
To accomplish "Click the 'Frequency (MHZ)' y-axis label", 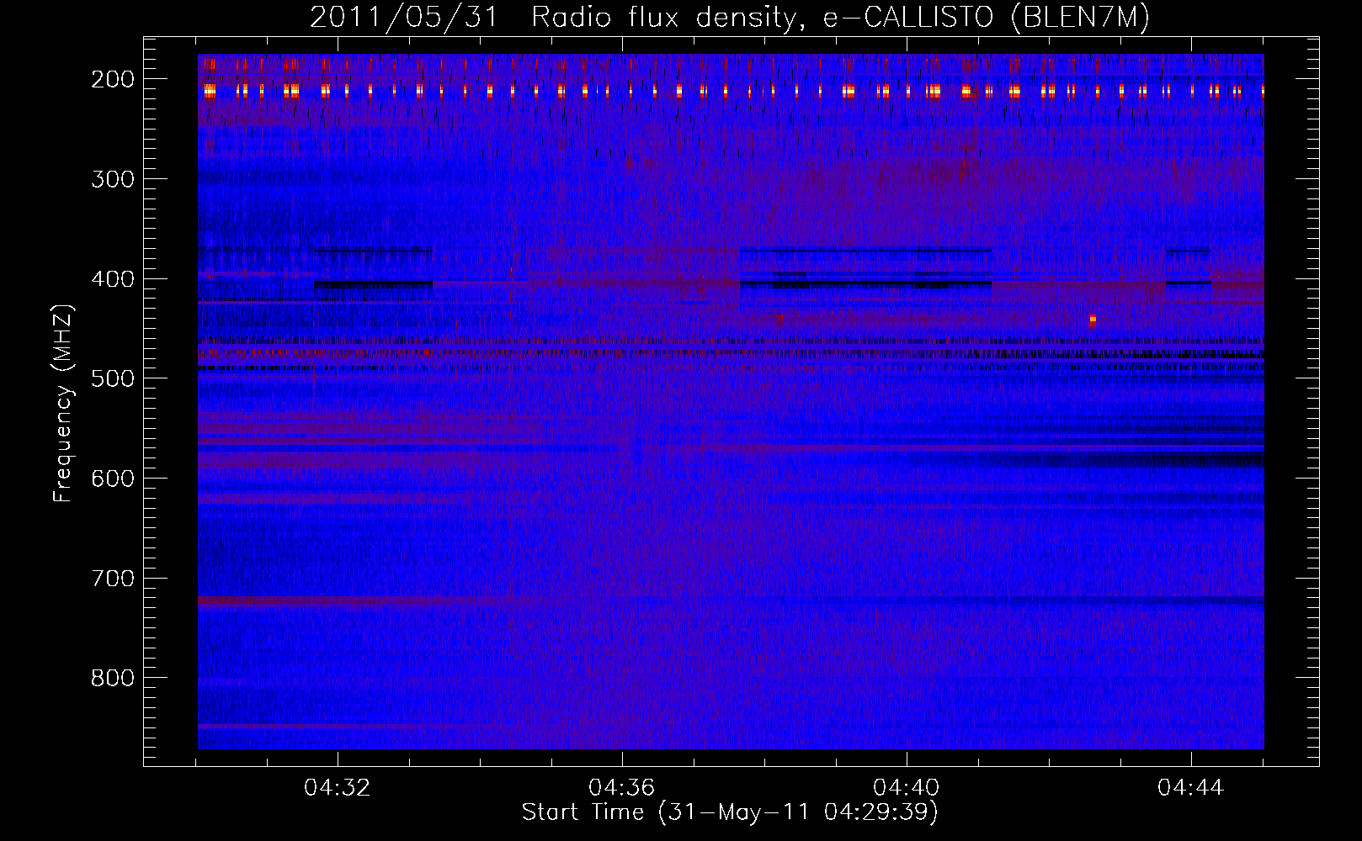I will 62,404.
